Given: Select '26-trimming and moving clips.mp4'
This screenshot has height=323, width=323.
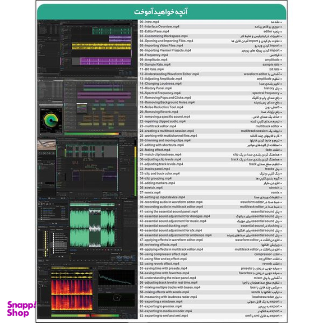Looking at the screenshot, I should click(165, 141).
